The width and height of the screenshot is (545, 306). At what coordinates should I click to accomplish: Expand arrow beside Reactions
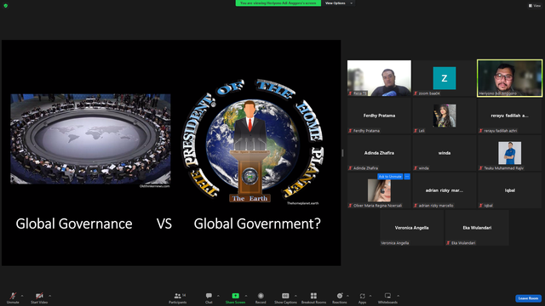347,296
